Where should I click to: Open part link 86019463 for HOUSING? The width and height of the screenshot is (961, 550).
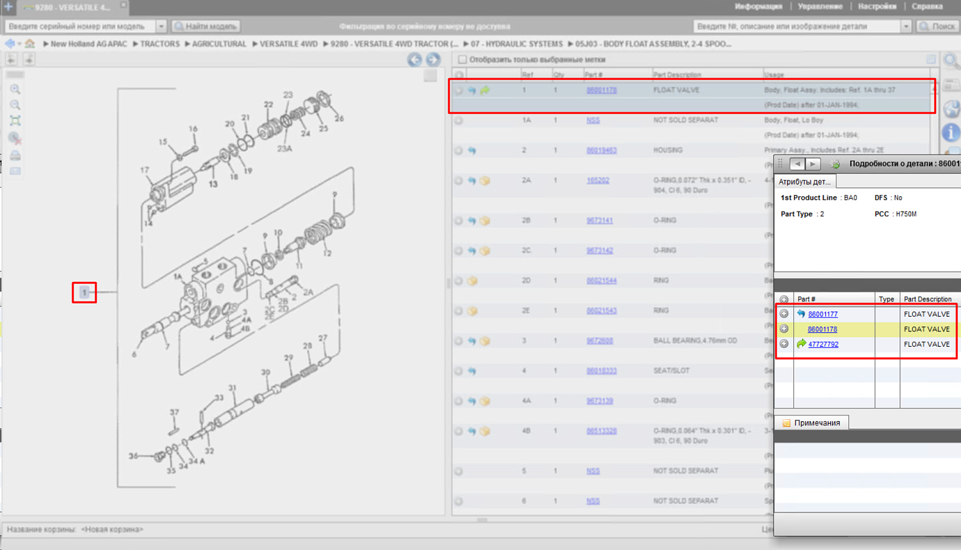(x=602, y=151)
